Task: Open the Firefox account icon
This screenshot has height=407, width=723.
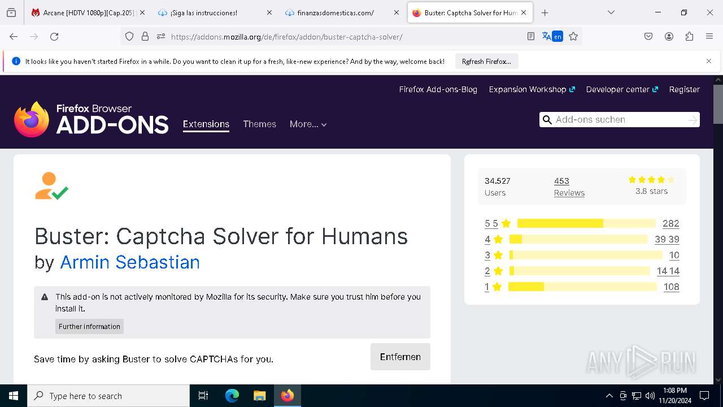Action: (x=669, y=37)
